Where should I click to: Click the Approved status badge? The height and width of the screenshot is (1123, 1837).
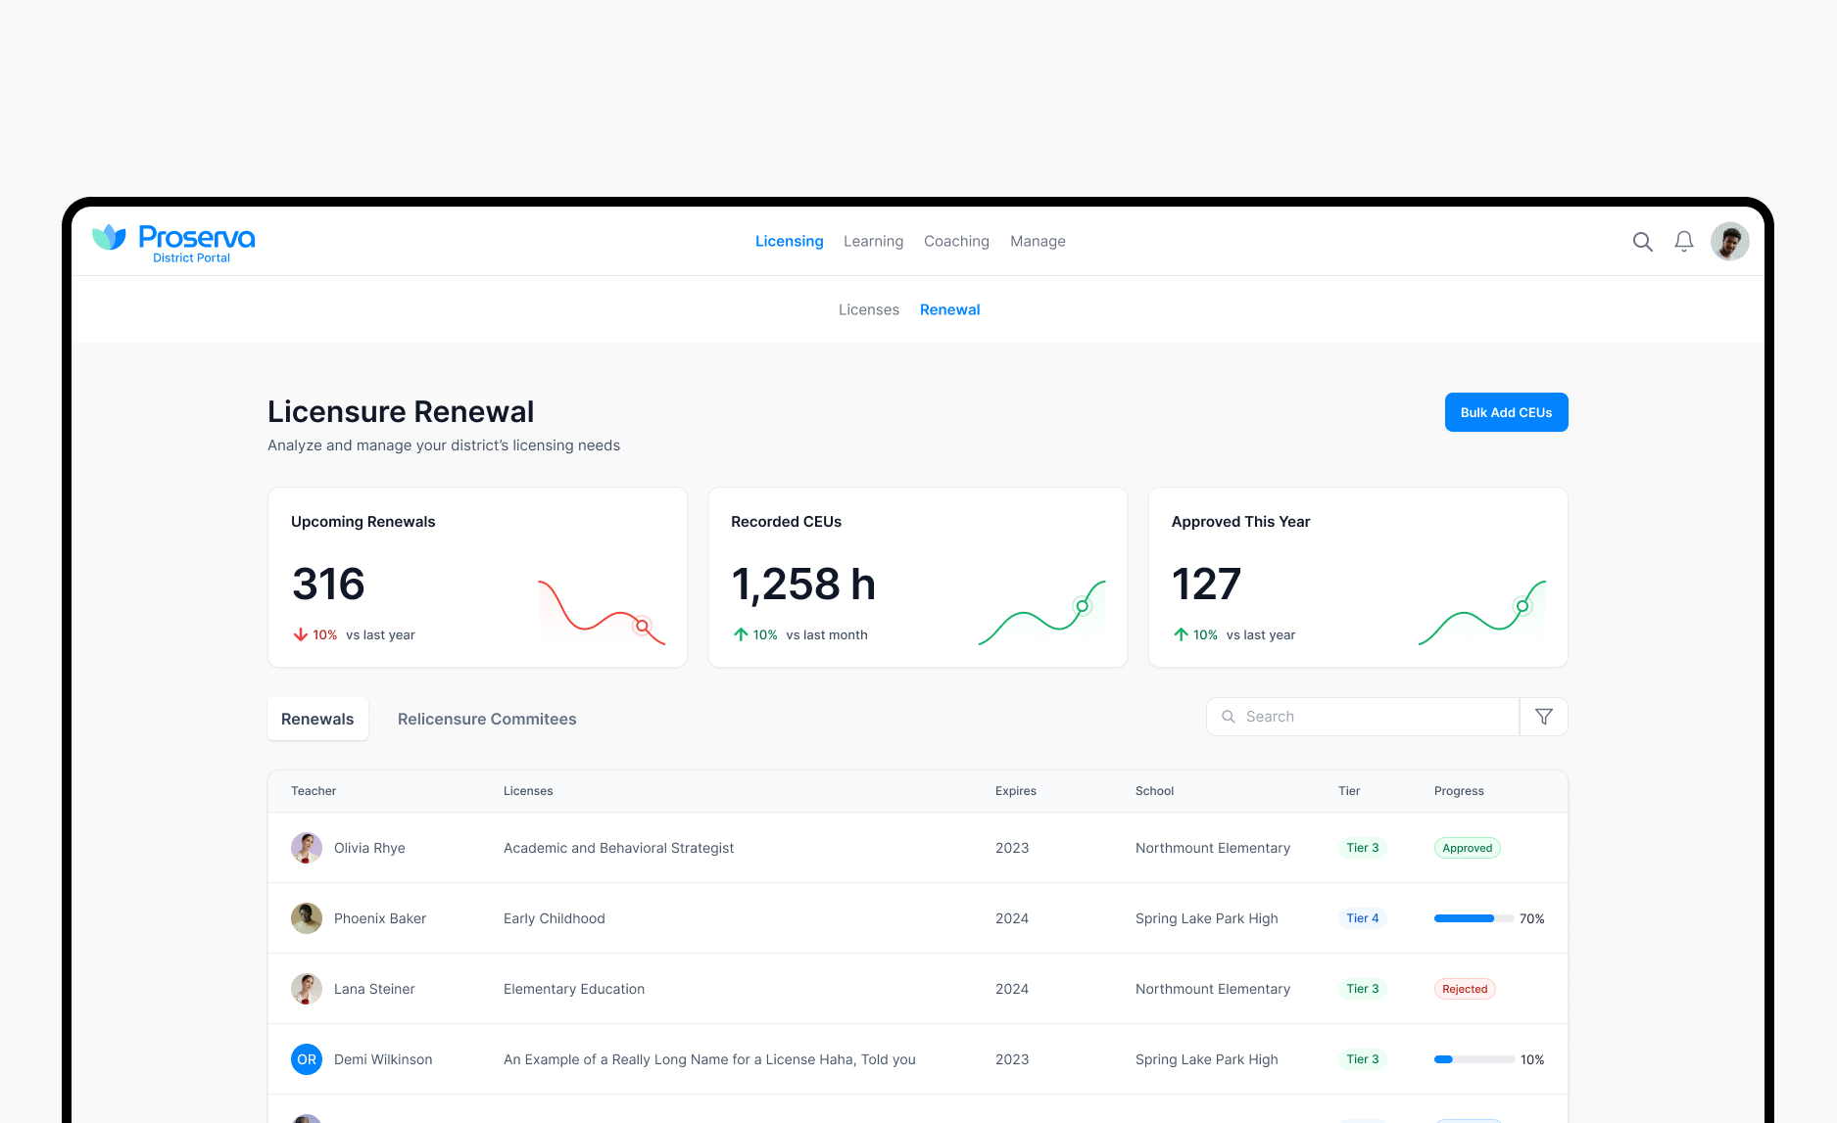(1468, 848)
